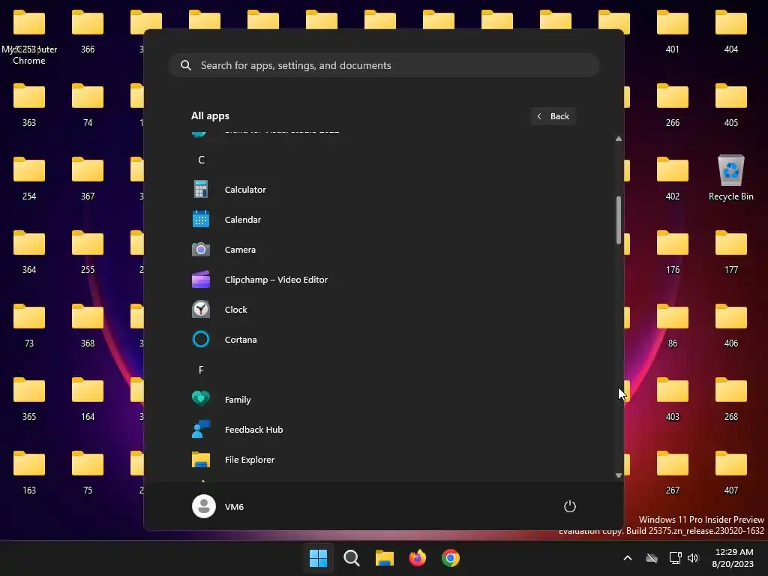Show hidden icons tray chevron

[x=628, y=558]
